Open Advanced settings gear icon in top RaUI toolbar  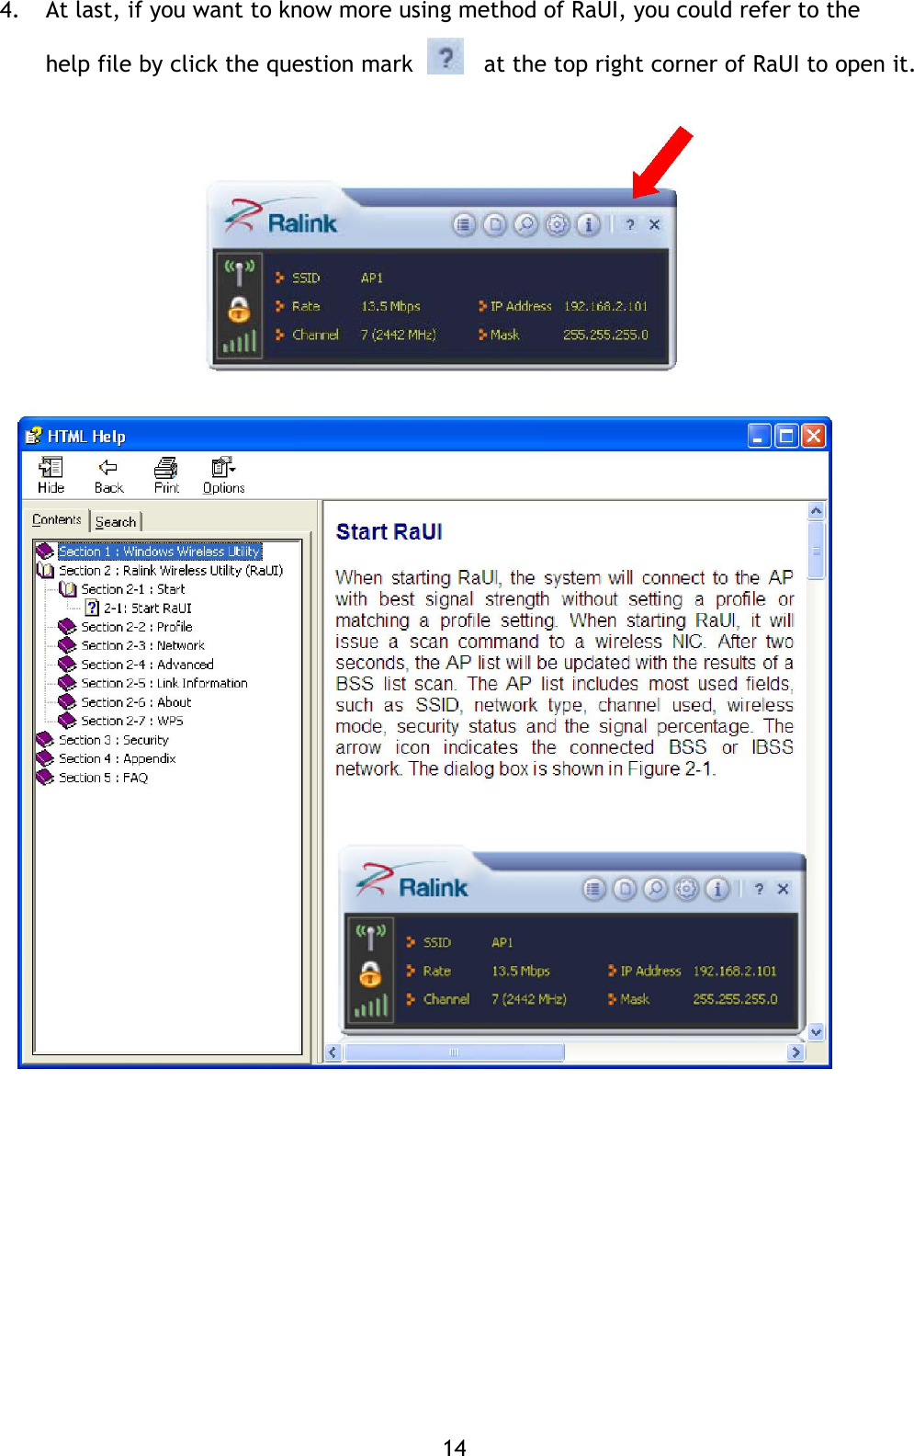pyautogui.click(x=558, y=224)
